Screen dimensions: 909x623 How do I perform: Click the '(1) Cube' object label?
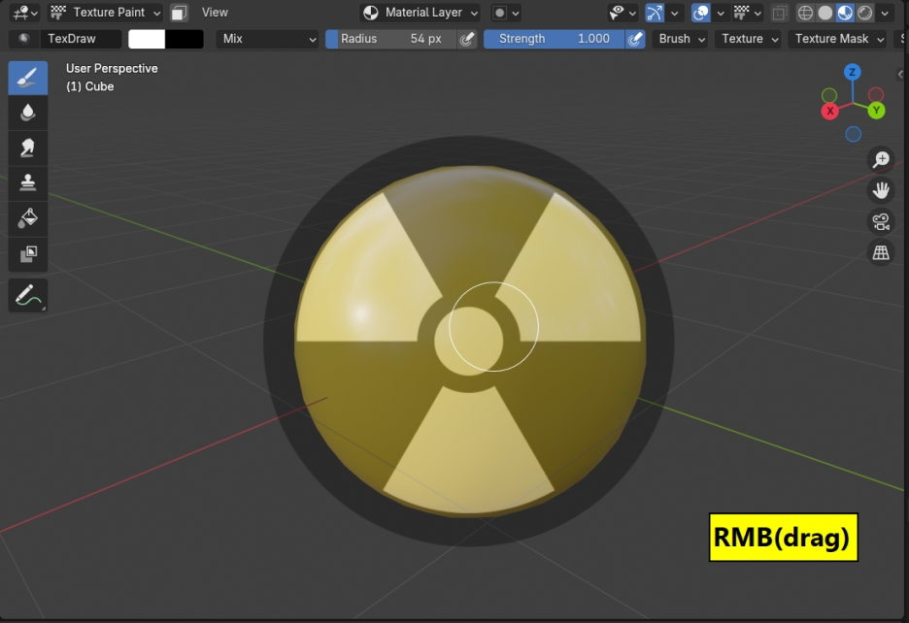point(90,86)
